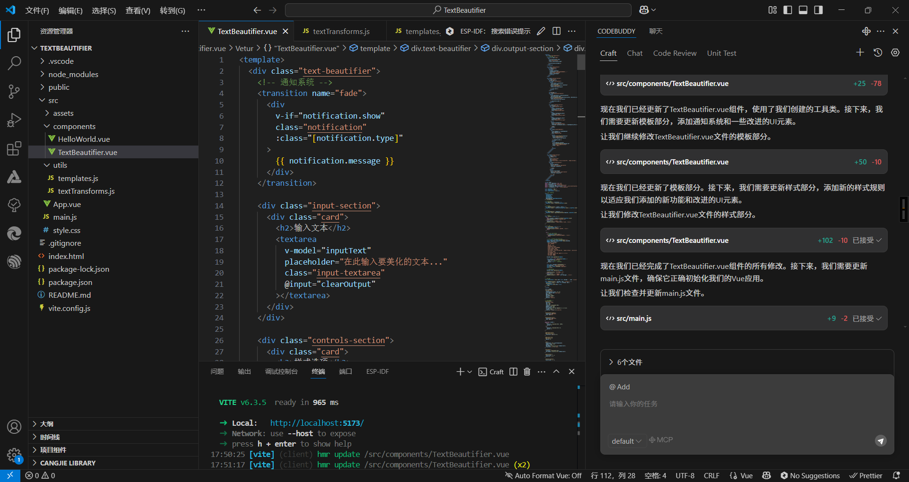
Task: Maximize the panel with up chevron
Action: pos(556,372)
